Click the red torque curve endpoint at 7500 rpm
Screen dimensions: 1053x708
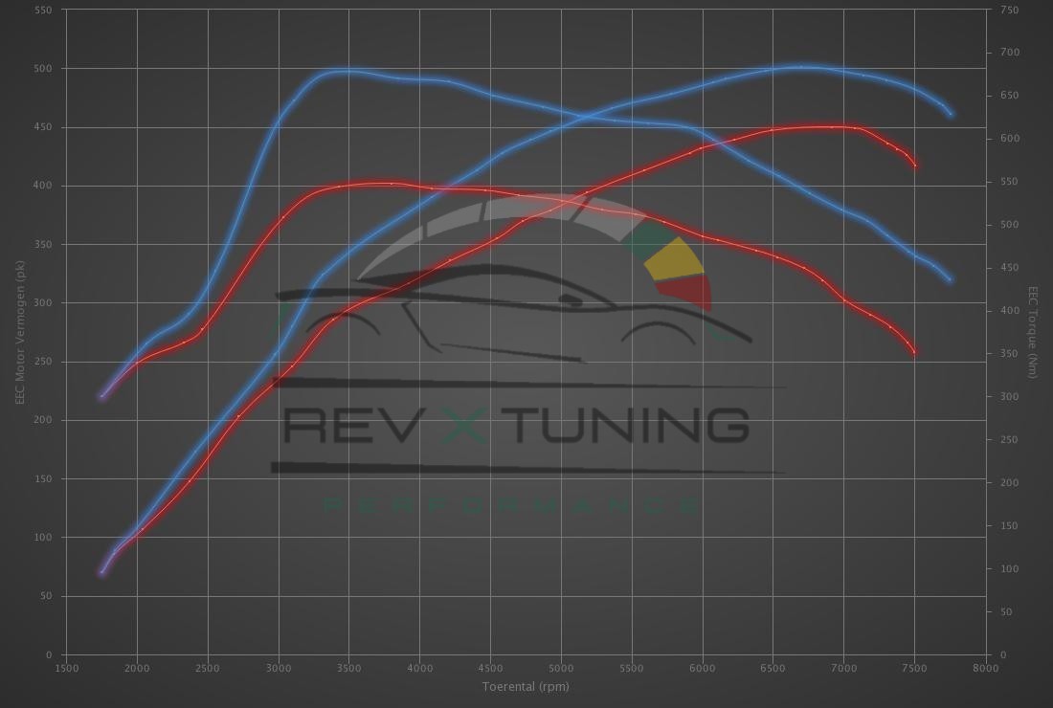[x=914, y=352]
